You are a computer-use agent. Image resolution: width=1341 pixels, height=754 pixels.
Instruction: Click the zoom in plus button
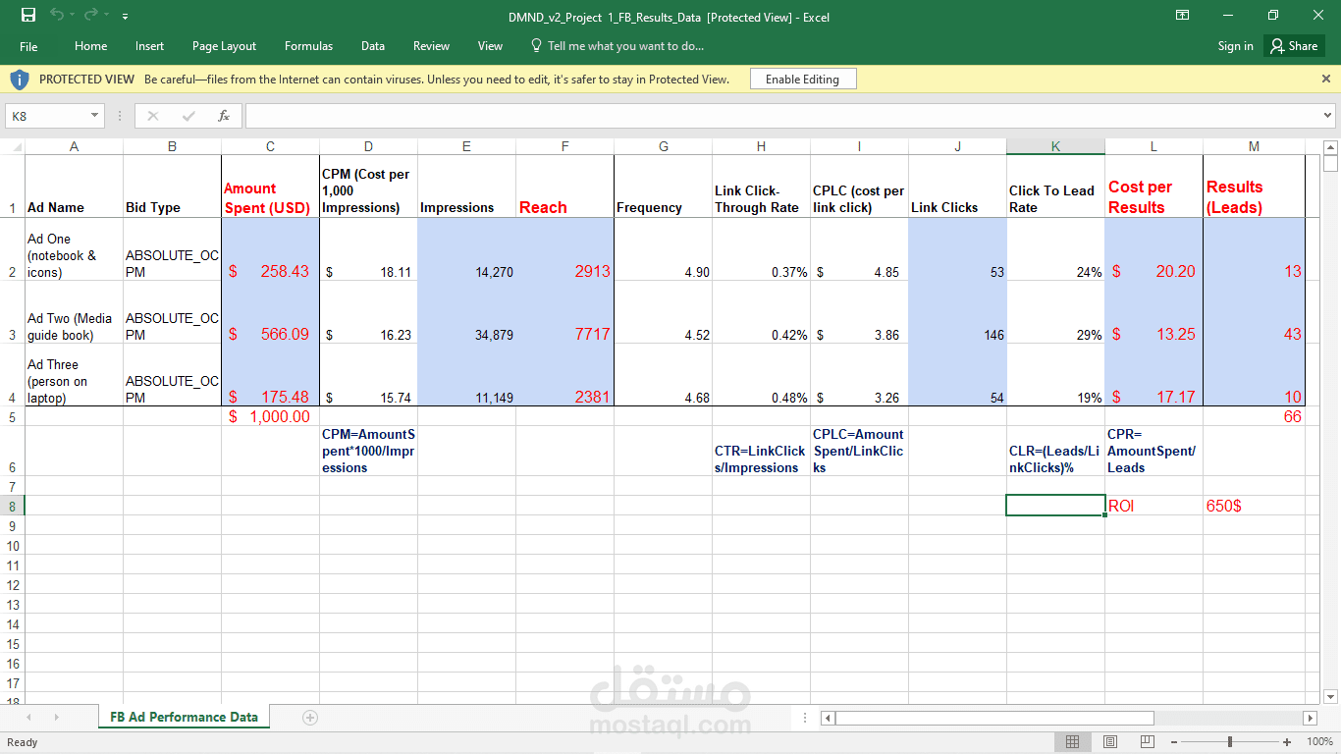(1287, 741)
